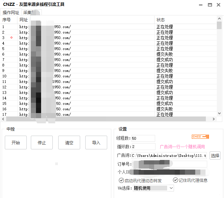Minimize the CNZZ tool window
Viewport: 224px width, 198px height.
tap(201, 5)
